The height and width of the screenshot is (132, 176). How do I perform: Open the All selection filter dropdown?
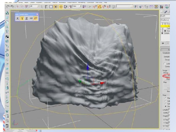pyautogui.click(x=34, y=6)
